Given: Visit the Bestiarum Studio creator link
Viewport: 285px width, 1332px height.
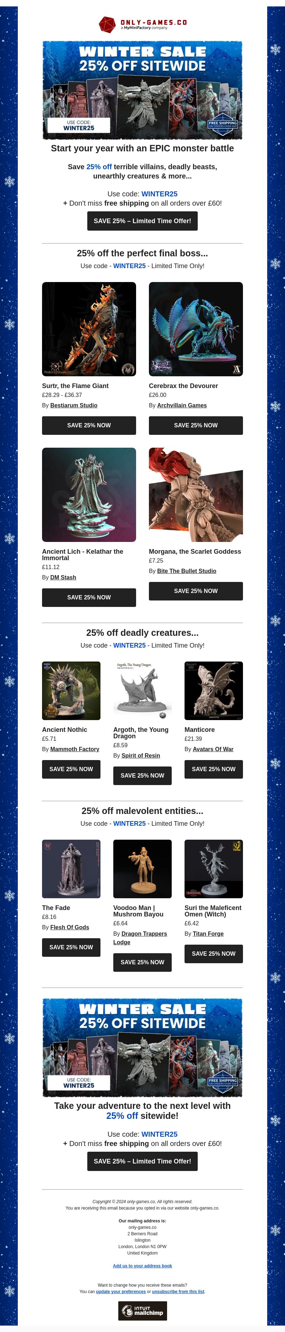Looking at the screenshot, I should [74, 406].
